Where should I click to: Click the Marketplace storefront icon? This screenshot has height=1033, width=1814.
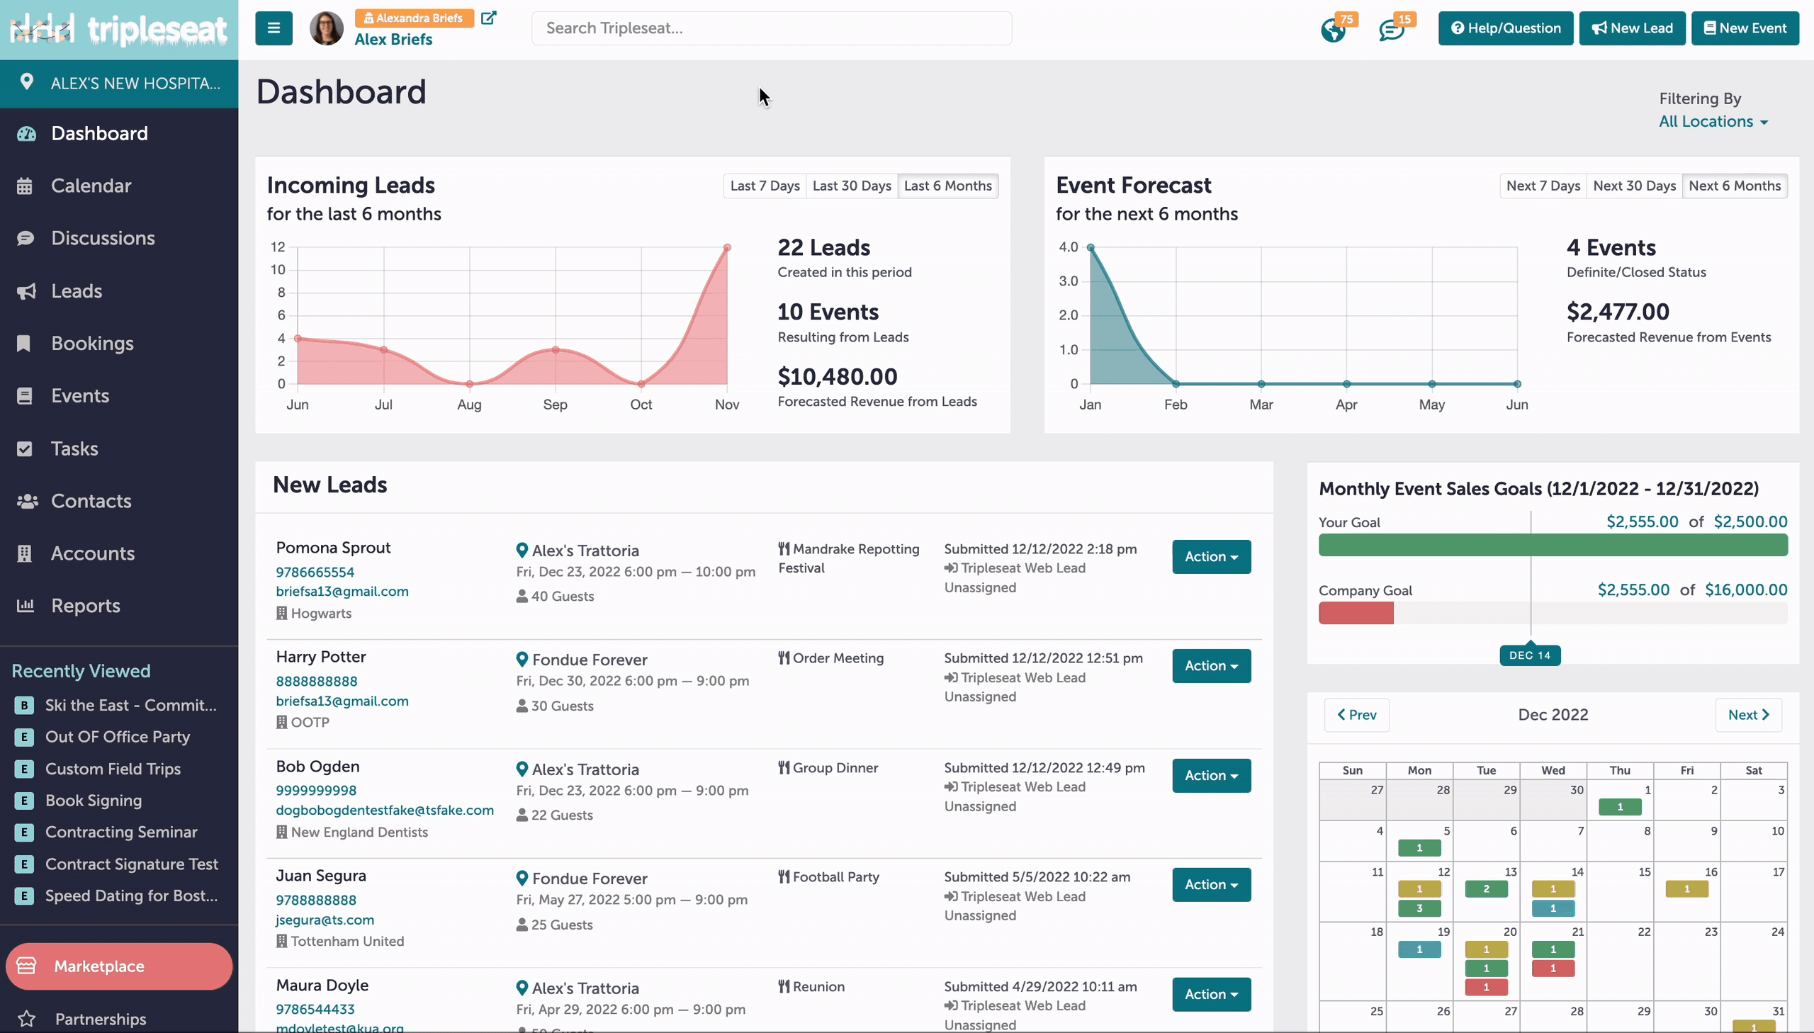pyautogui.click(x=26, y=966)
